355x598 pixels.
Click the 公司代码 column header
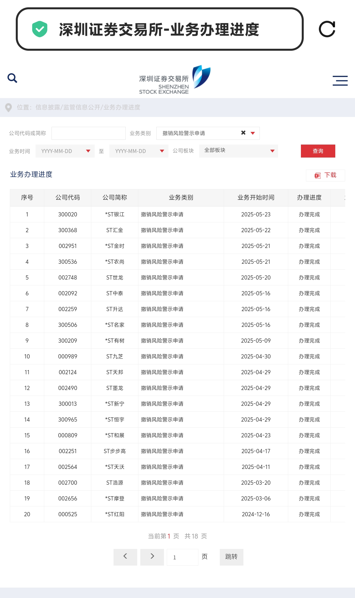[x=68, y=198]
